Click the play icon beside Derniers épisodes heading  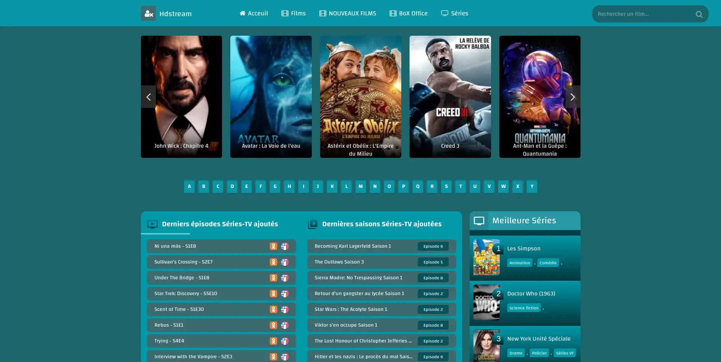click(x=152, y=224)
